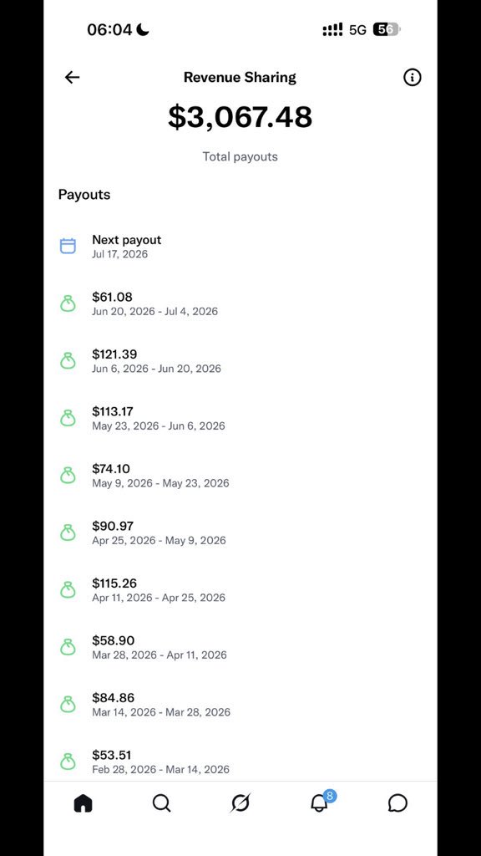Open the Grok slash icon tab
The width and height of the screenshot is (481, 856).
click(x=240, y=803)
